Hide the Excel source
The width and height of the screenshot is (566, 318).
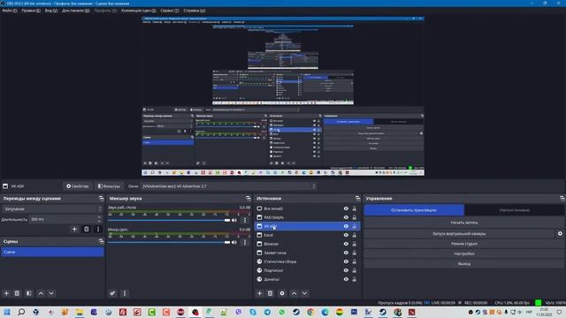tap(346, 235)
